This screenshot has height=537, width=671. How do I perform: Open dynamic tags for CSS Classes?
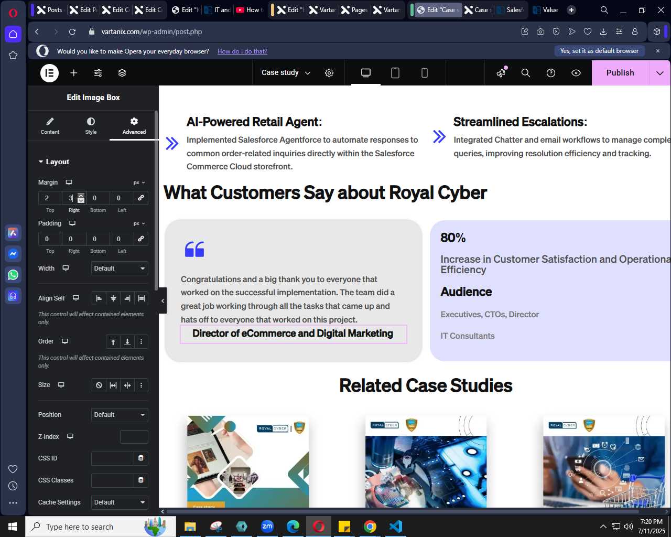click(140, 480)
